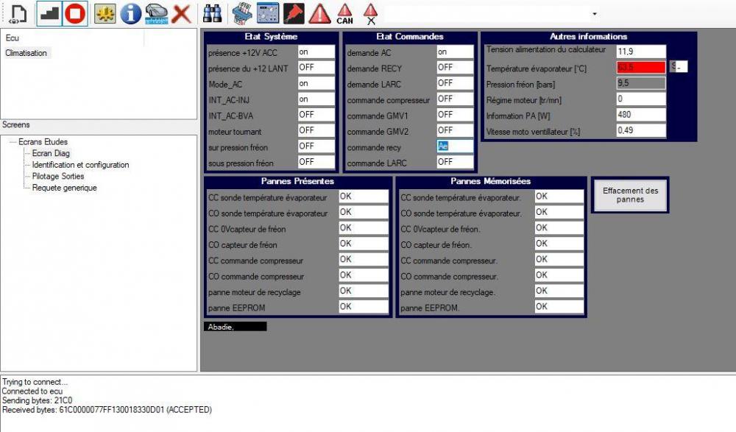Toggle the staircase expert mode icon
The image size is (736, 432).
[x=49, y=14]
